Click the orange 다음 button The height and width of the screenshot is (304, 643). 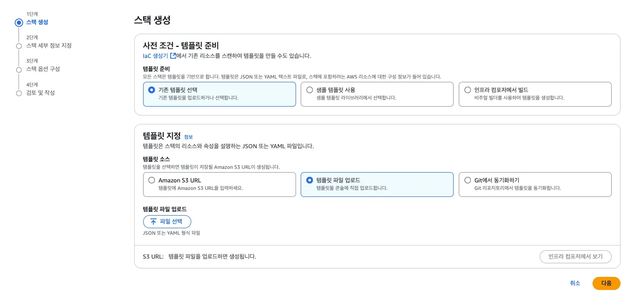tap(606, 283)
